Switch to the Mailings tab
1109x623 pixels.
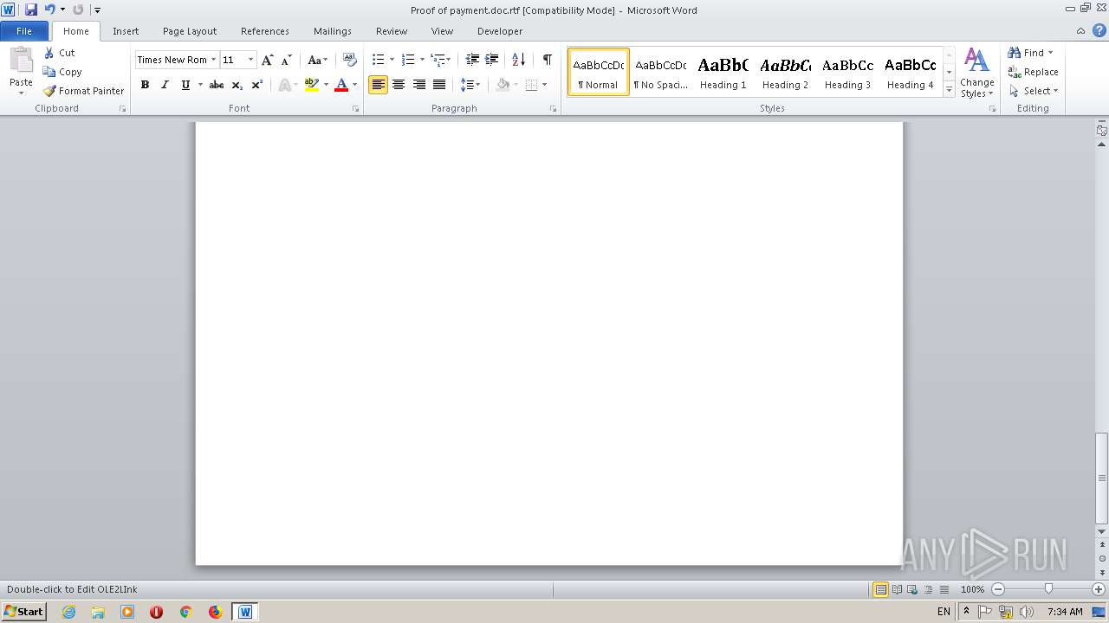tap(333, 31)
